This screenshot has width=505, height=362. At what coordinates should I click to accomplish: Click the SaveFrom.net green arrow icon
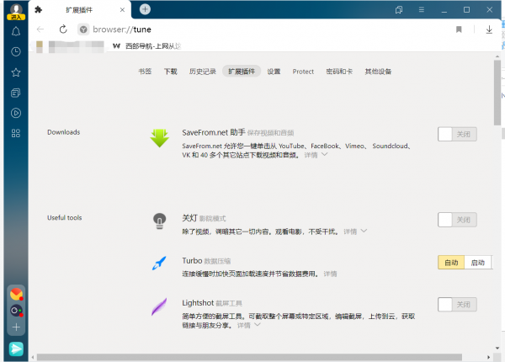(x=159, y=138)
